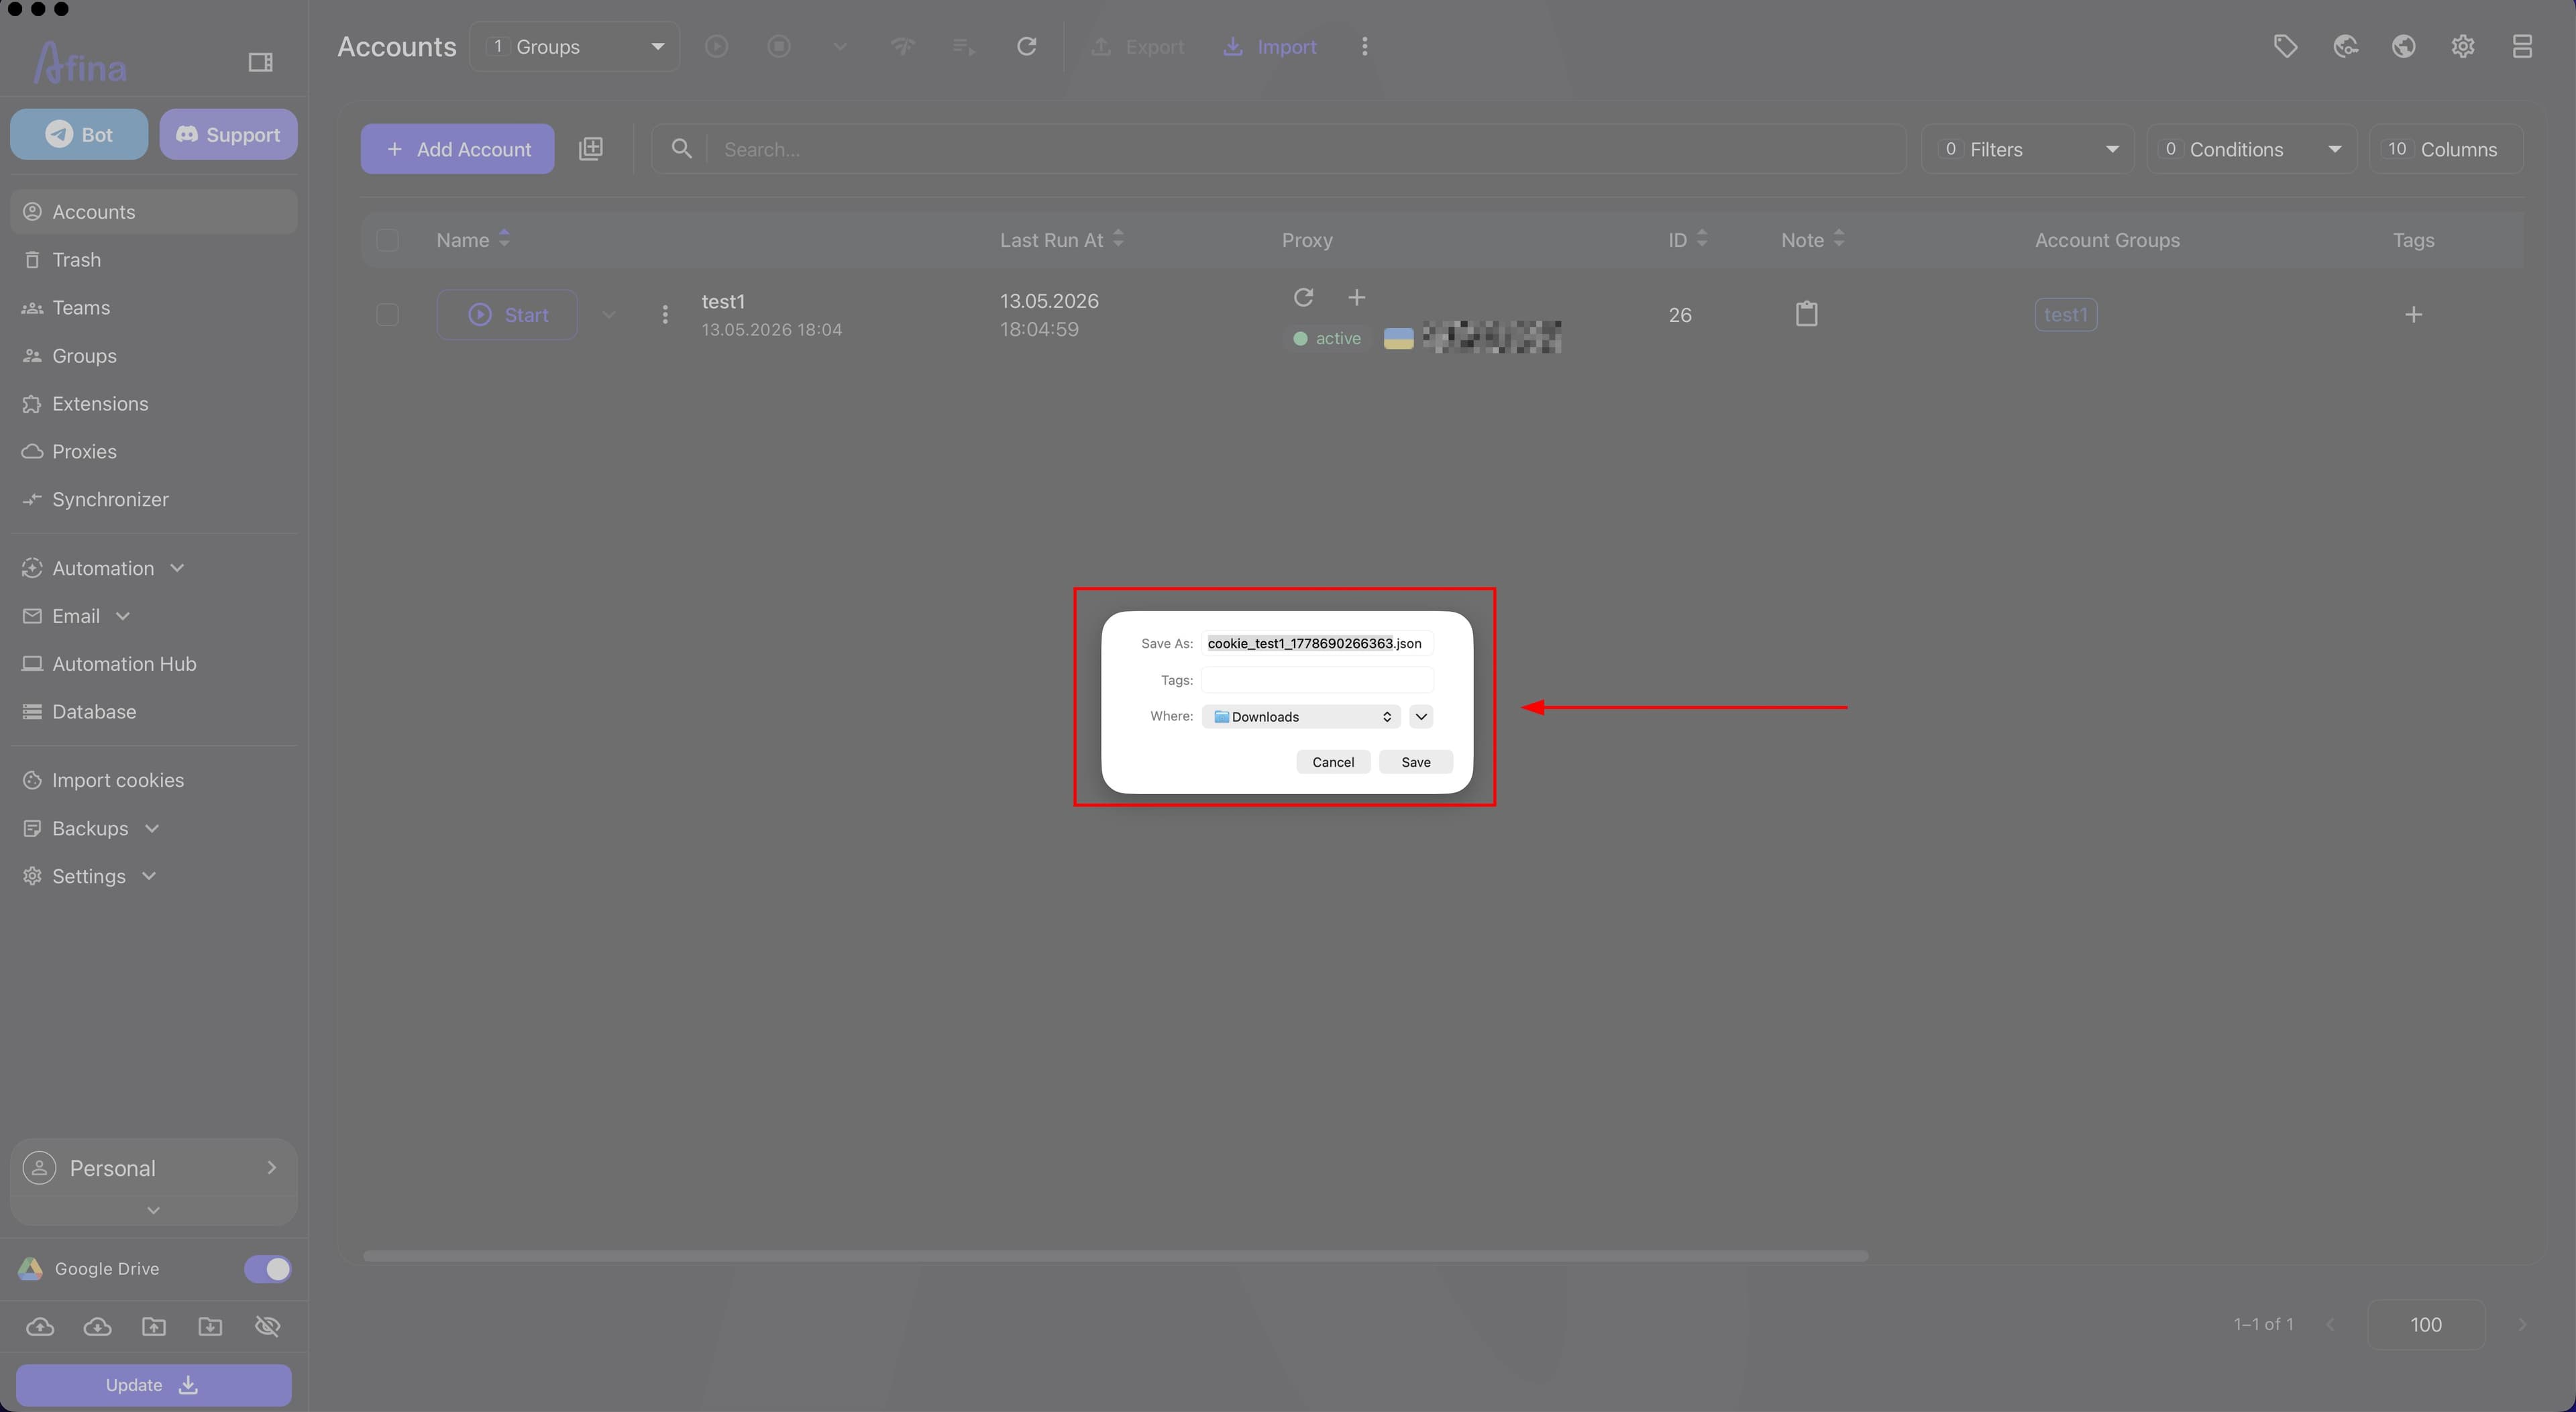Toggle the checkbox for test1 row
Viewport: 2576px width, 1412px height.
click(x=387, y=315)
